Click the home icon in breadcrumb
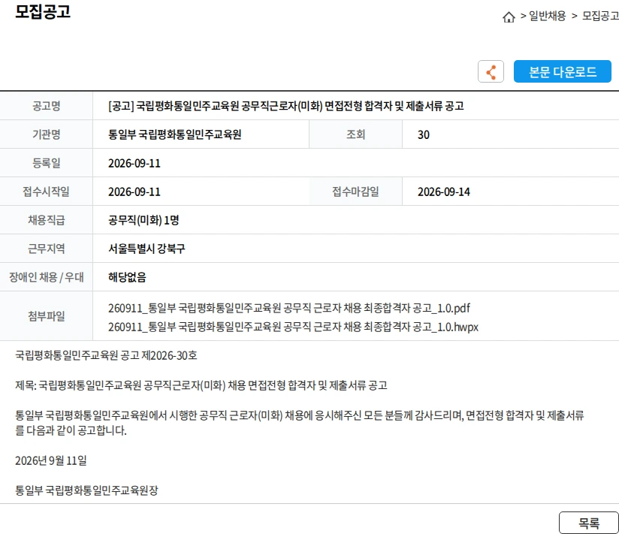Image resolution: width=619 pixels, height=534 pixels. pyautogui.click(x=509, y=17)
